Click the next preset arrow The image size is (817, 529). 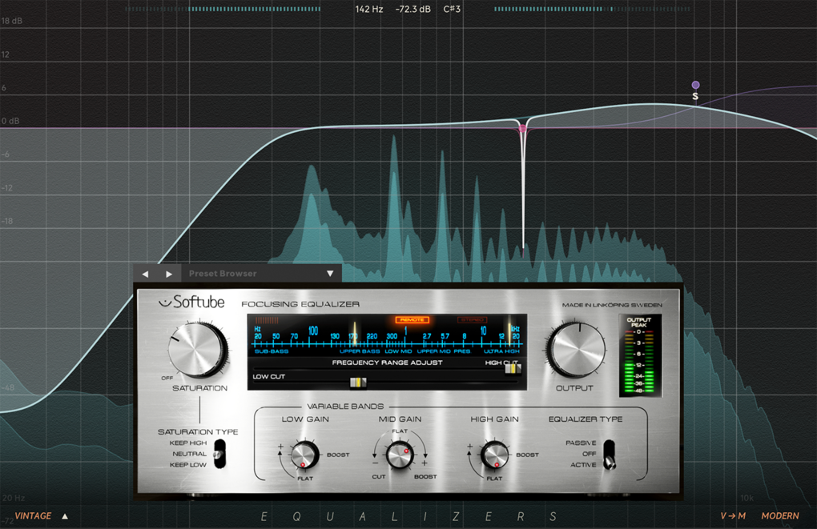[169, 273]
